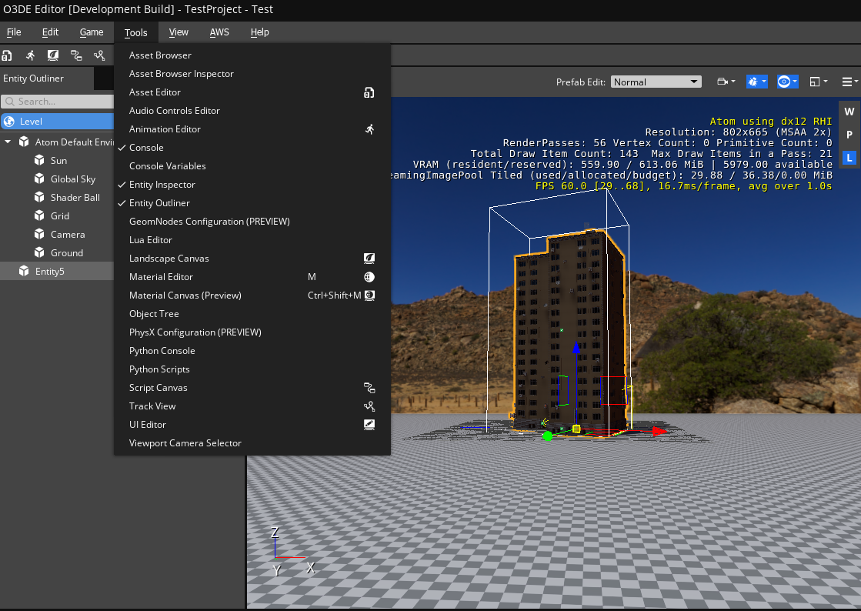861x611 pixels.
Task: Click the Ground entity cube icon
Action: tap(39, 252)
